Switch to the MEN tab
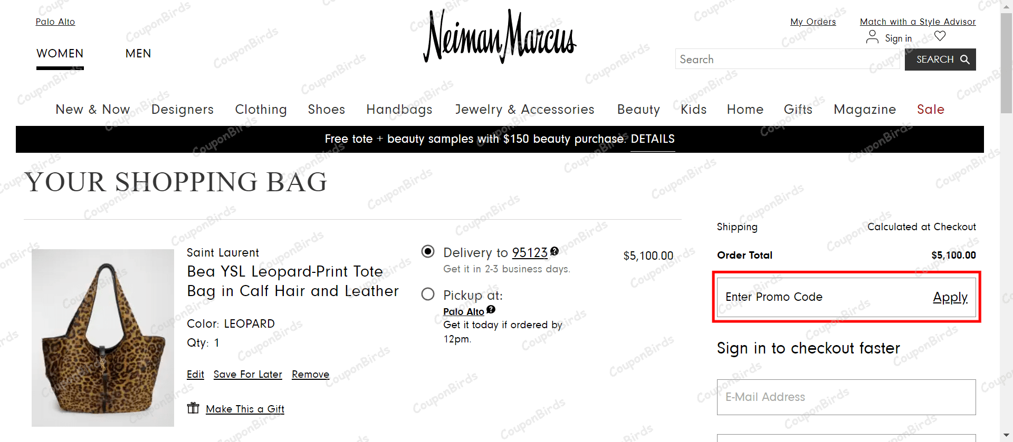The height and width of the screenshot is (442, 1013). (138, 53)
